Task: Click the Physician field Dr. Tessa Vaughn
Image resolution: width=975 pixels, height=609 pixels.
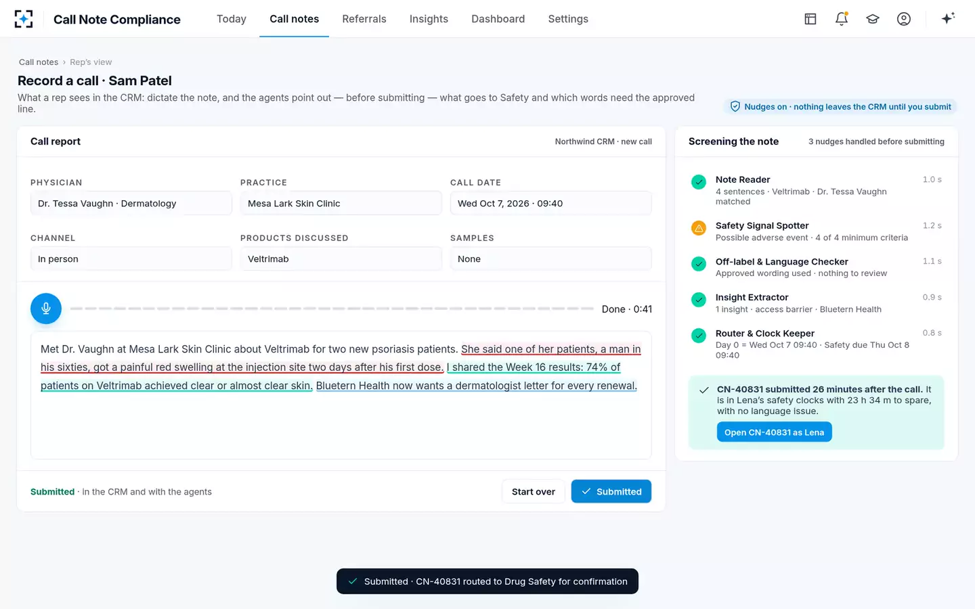Action: coord(131,204)
